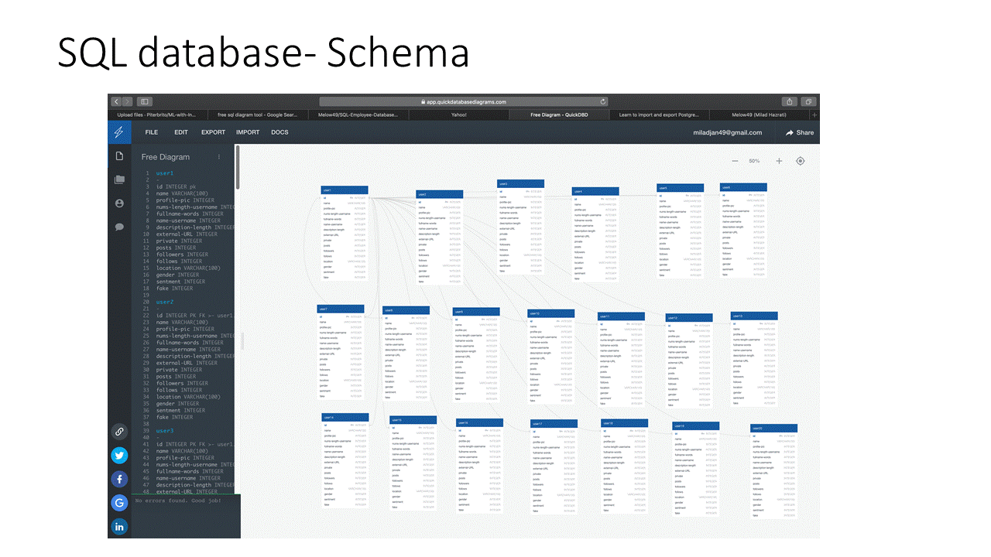Open the chat feedback icon in sidebar
Image resolution: width=991 pixels, height=557 pixels.
click(119, 227)
